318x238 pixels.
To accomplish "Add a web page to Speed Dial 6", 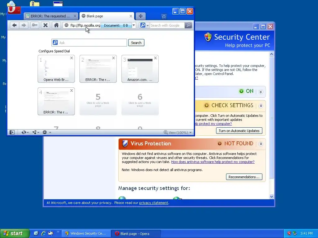I will 140,101.
